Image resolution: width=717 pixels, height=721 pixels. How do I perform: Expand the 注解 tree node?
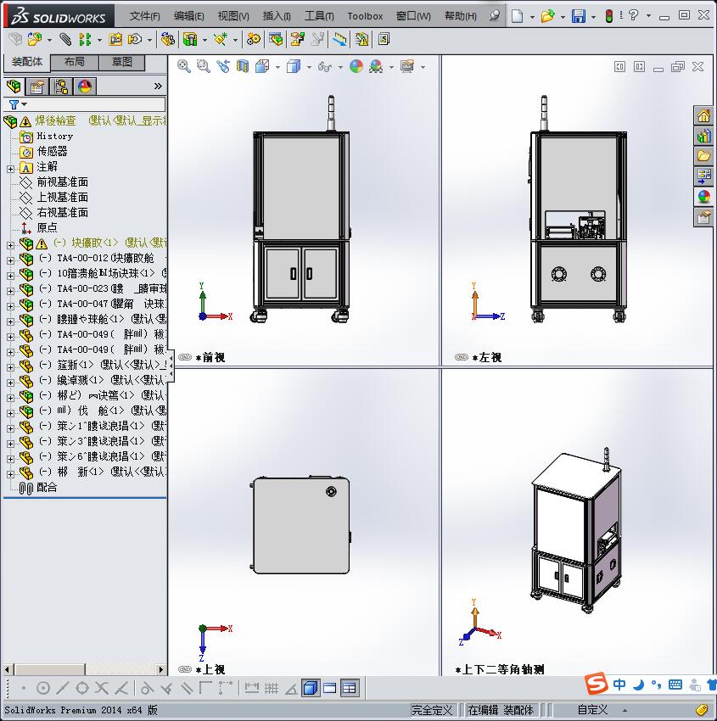pyautogui.click(x=10, y=169)
